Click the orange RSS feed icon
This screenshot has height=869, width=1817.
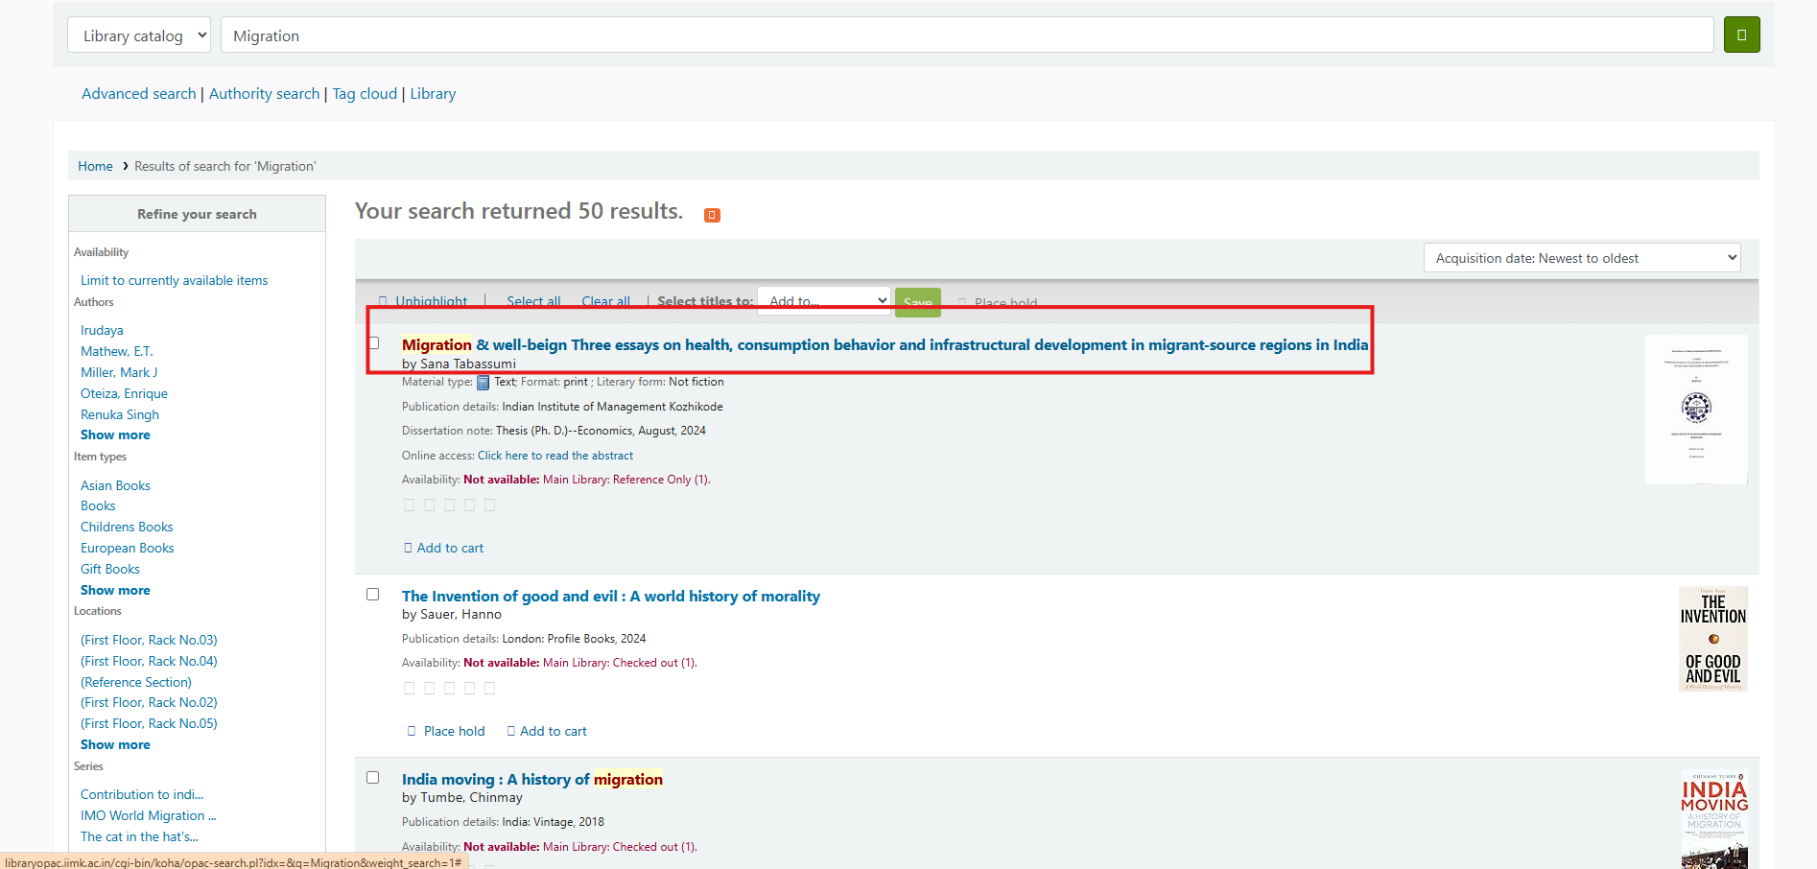(712, 215)
